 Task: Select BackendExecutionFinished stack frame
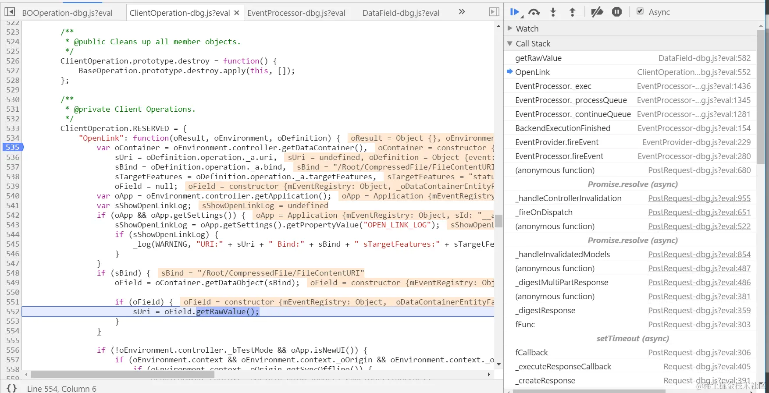[630, 128]
